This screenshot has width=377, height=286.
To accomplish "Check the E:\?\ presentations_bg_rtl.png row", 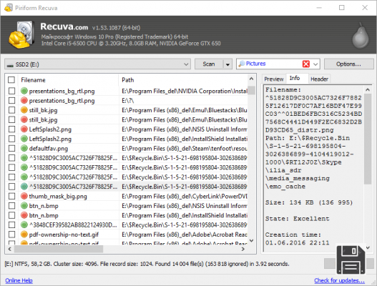I will pos(11,101).
